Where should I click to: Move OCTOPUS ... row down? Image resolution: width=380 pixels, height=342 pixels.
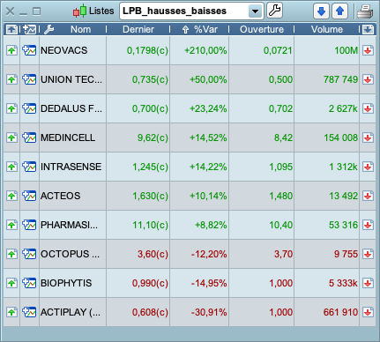point(368,254)
